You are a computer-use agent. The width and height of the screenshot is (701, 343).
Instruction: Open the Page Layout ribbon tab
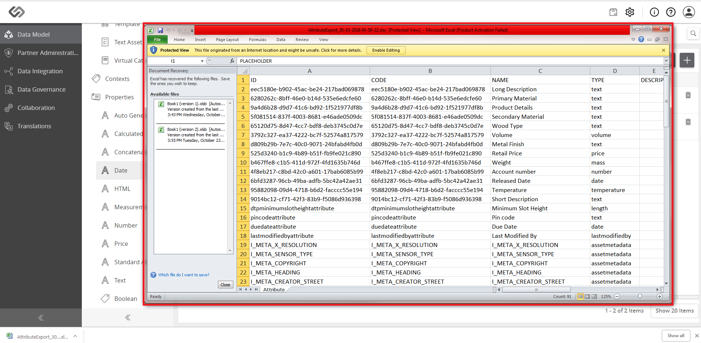(227, 40)
